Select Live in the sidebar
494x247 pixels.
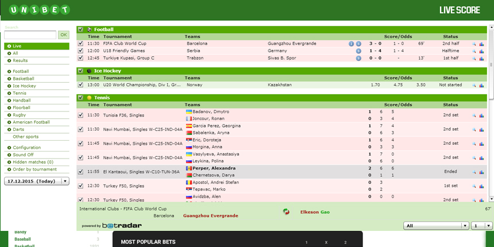pyautogui.click(x=37, y=47)
